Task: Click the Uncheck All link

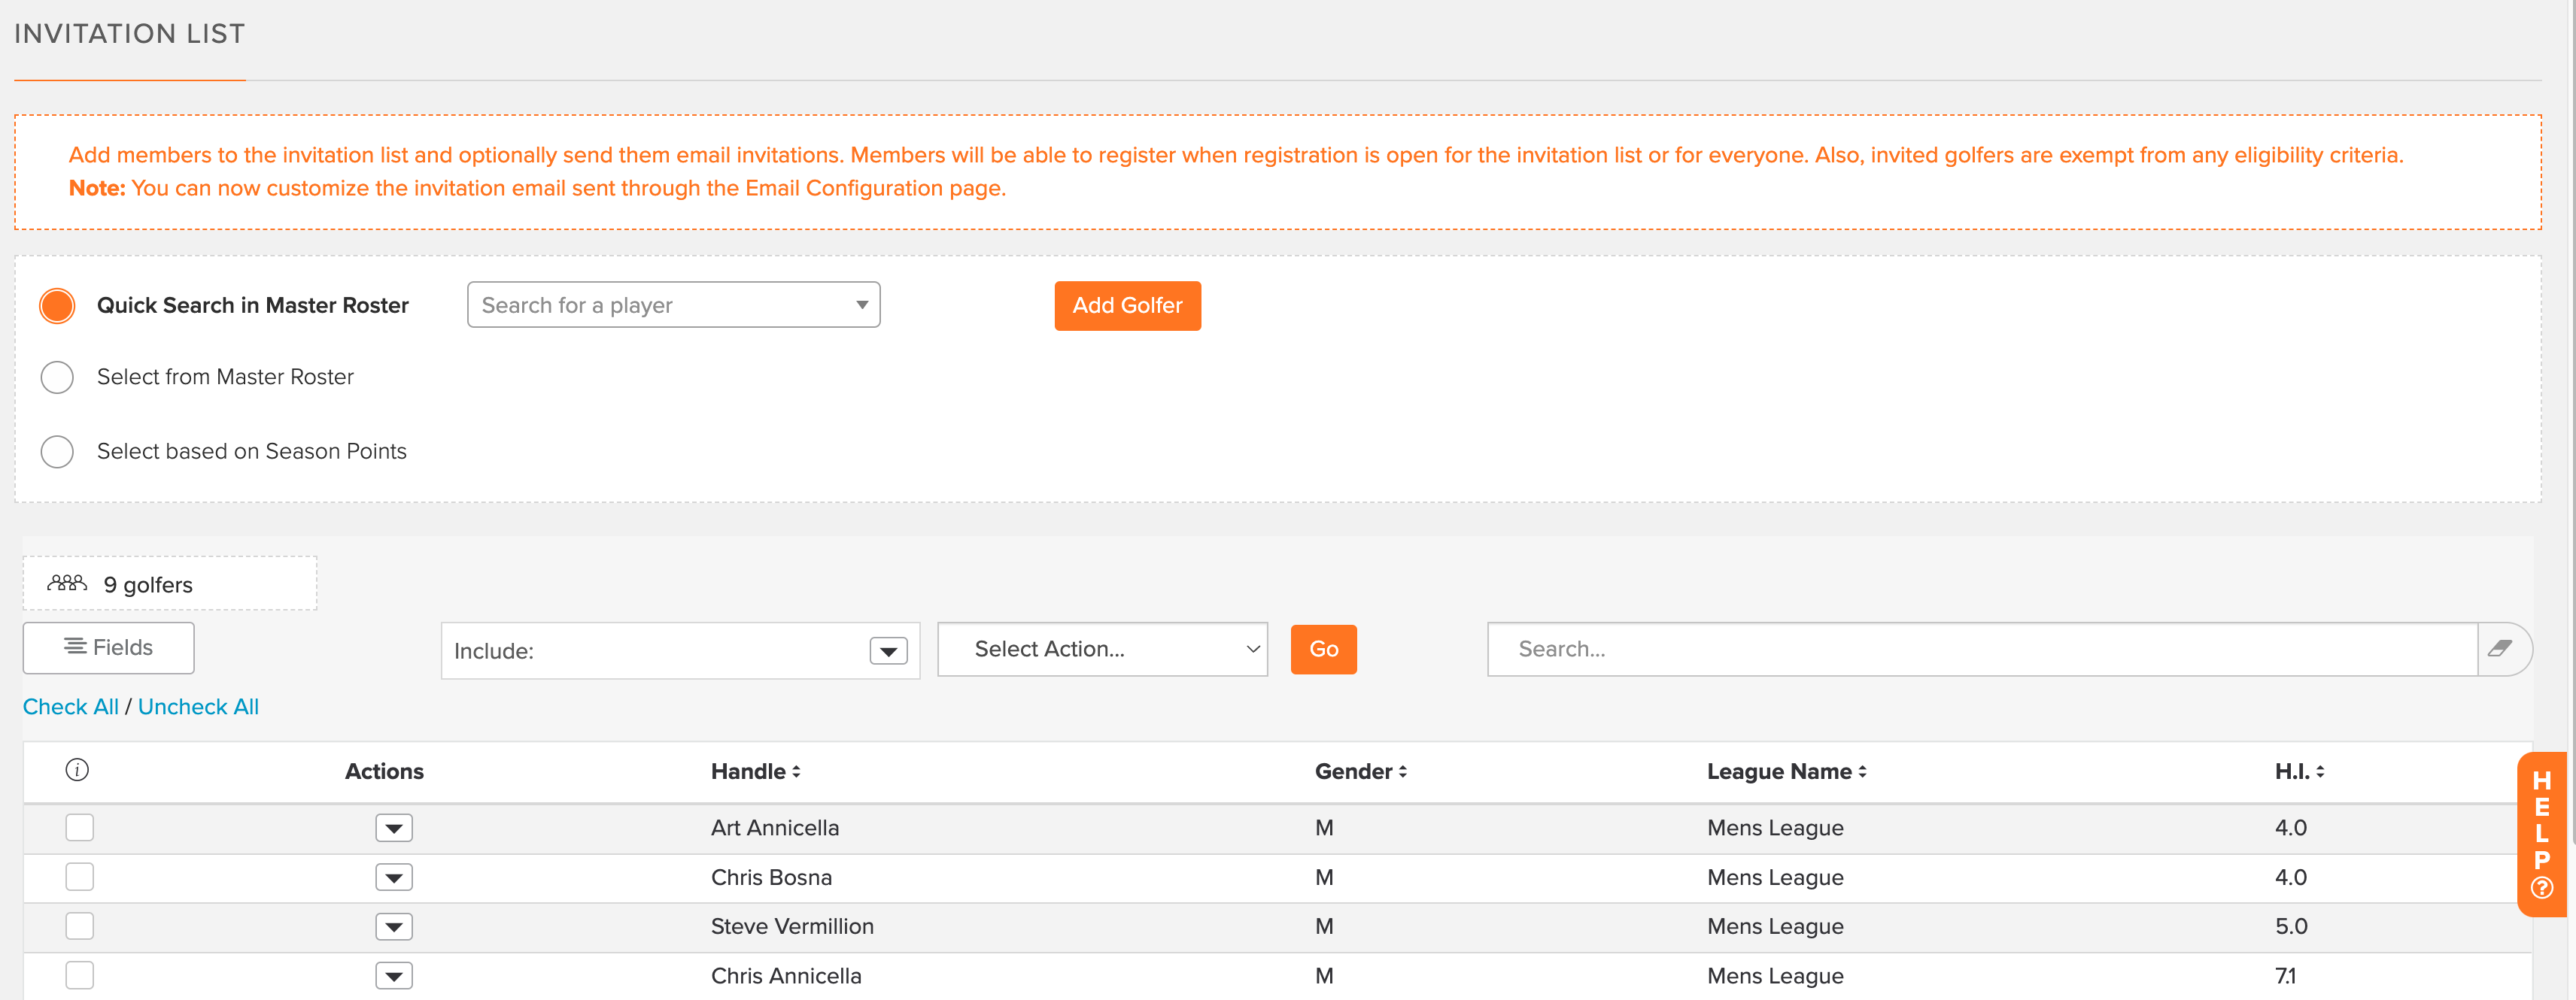Action: pos(198,706)
